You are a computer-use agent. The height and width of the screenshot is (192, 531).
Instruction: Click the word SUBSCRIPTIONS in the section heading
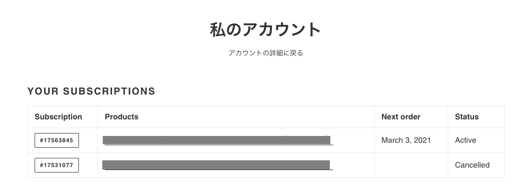(109, 91)
